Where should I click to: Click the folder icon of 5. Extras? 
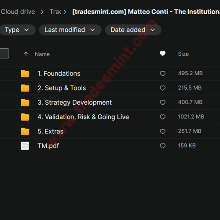pyautogui.click(x=25, y=131)
